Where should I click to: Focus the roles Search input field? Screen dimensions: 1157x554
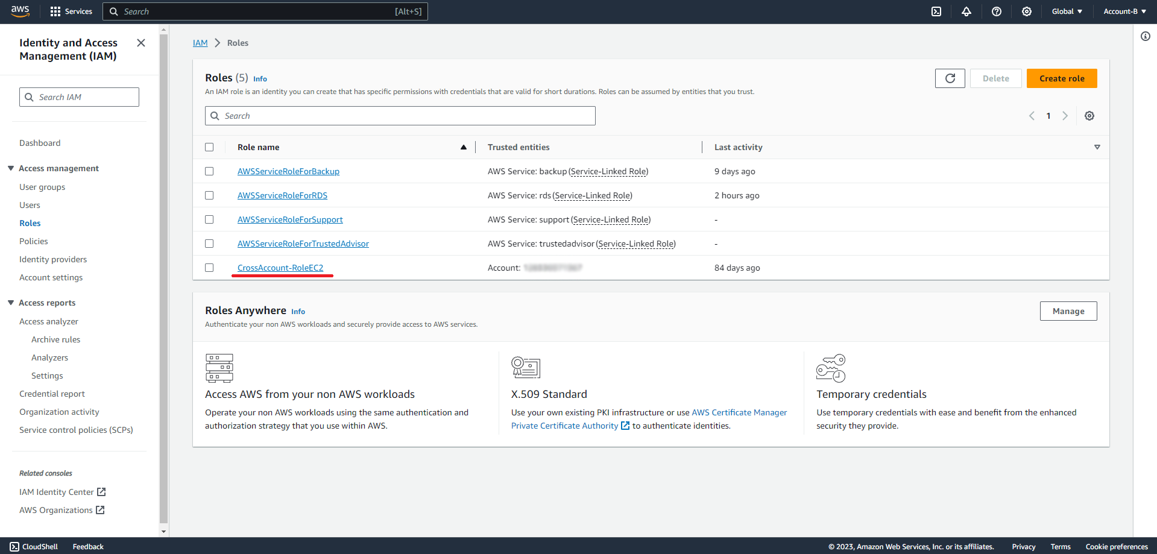(x=400, y=116)
